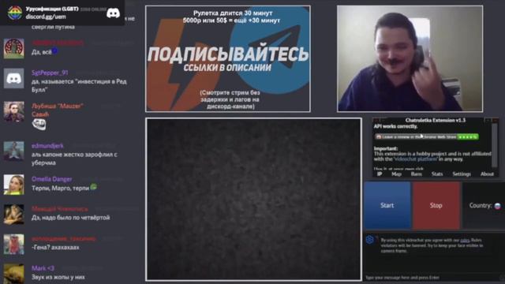The image size is (505, 284).
Task: Click the avatar of Љубиша "Mauzer" Савић
Action: coord(14,112)
